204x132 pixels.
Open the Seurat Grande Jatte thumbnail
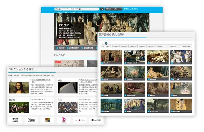[x=135, y=106]
